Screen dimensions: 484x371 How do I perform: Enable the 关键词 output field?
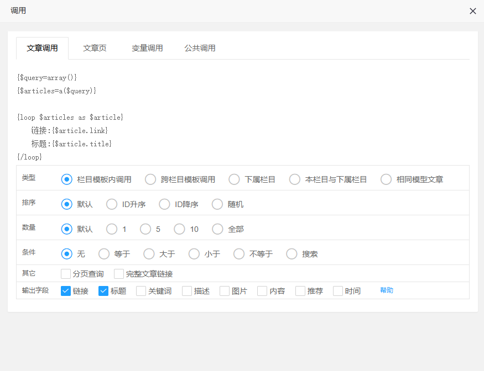(141, 291)
